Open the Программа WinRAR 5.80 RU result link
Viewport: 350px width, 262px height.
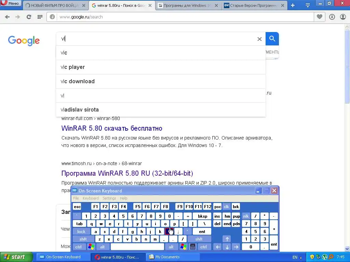pos(127,173)
